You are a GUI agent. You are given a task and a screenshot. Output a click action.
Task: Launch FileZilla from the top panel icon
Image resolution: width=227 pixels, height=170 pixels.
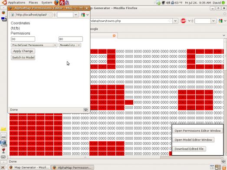[x=62, y=3]
